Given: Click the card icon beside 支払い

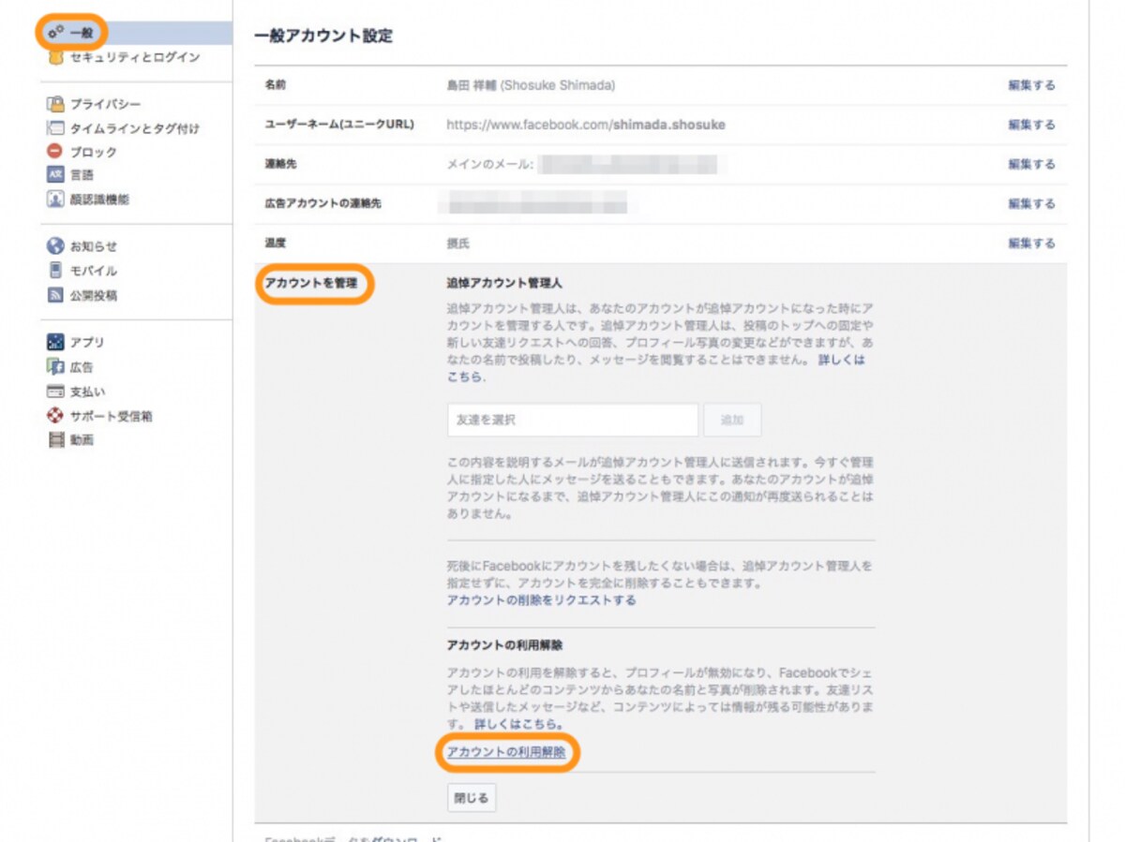Looking at the screenshot, I should coord(55,391).
